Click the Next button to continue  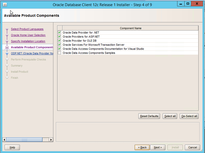coord(158,147)
